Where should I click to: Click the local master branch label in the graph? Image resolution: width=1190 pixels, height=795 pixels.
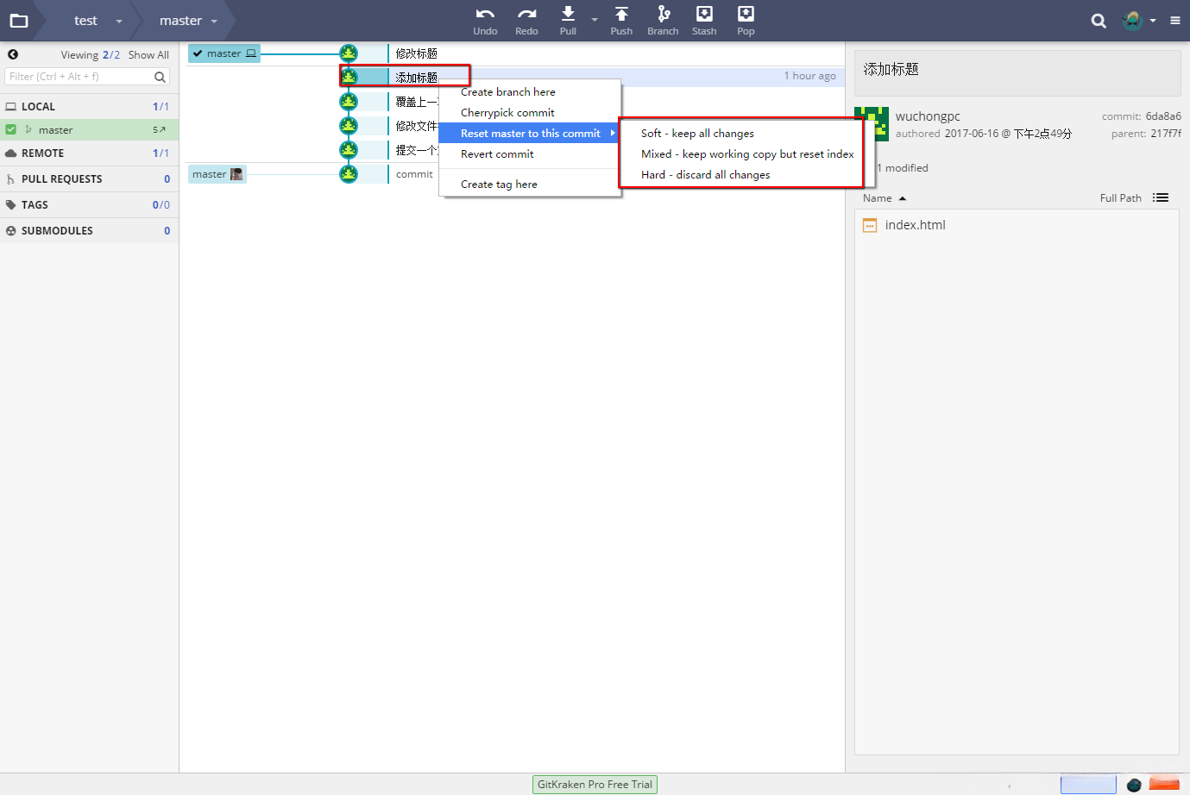pyautogui.click(x=224, y=53)
